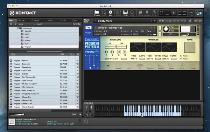Viewport: 210px width, 132px height.
Task: Select Voyager - Alien.nki file
Action: point(21,61)
